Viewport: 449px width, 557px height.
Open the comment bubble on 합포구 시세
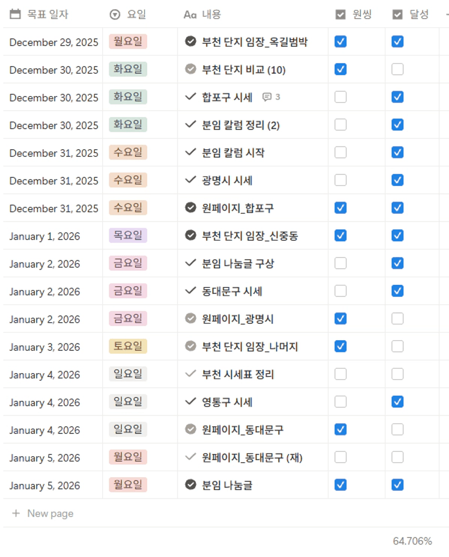pos(271,97)
